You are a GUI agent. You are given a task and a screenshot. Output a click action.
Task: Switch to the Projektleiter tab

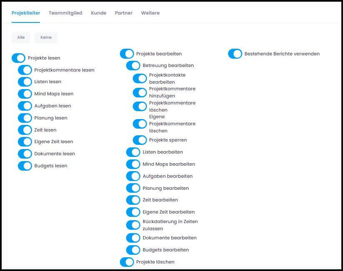[26, 13]
